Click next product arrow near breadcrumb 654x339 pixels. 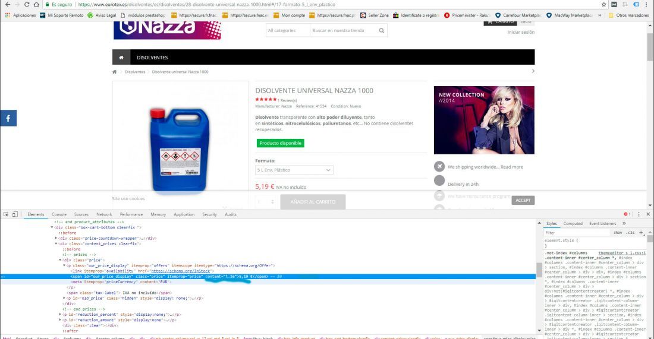pos(533,71)
